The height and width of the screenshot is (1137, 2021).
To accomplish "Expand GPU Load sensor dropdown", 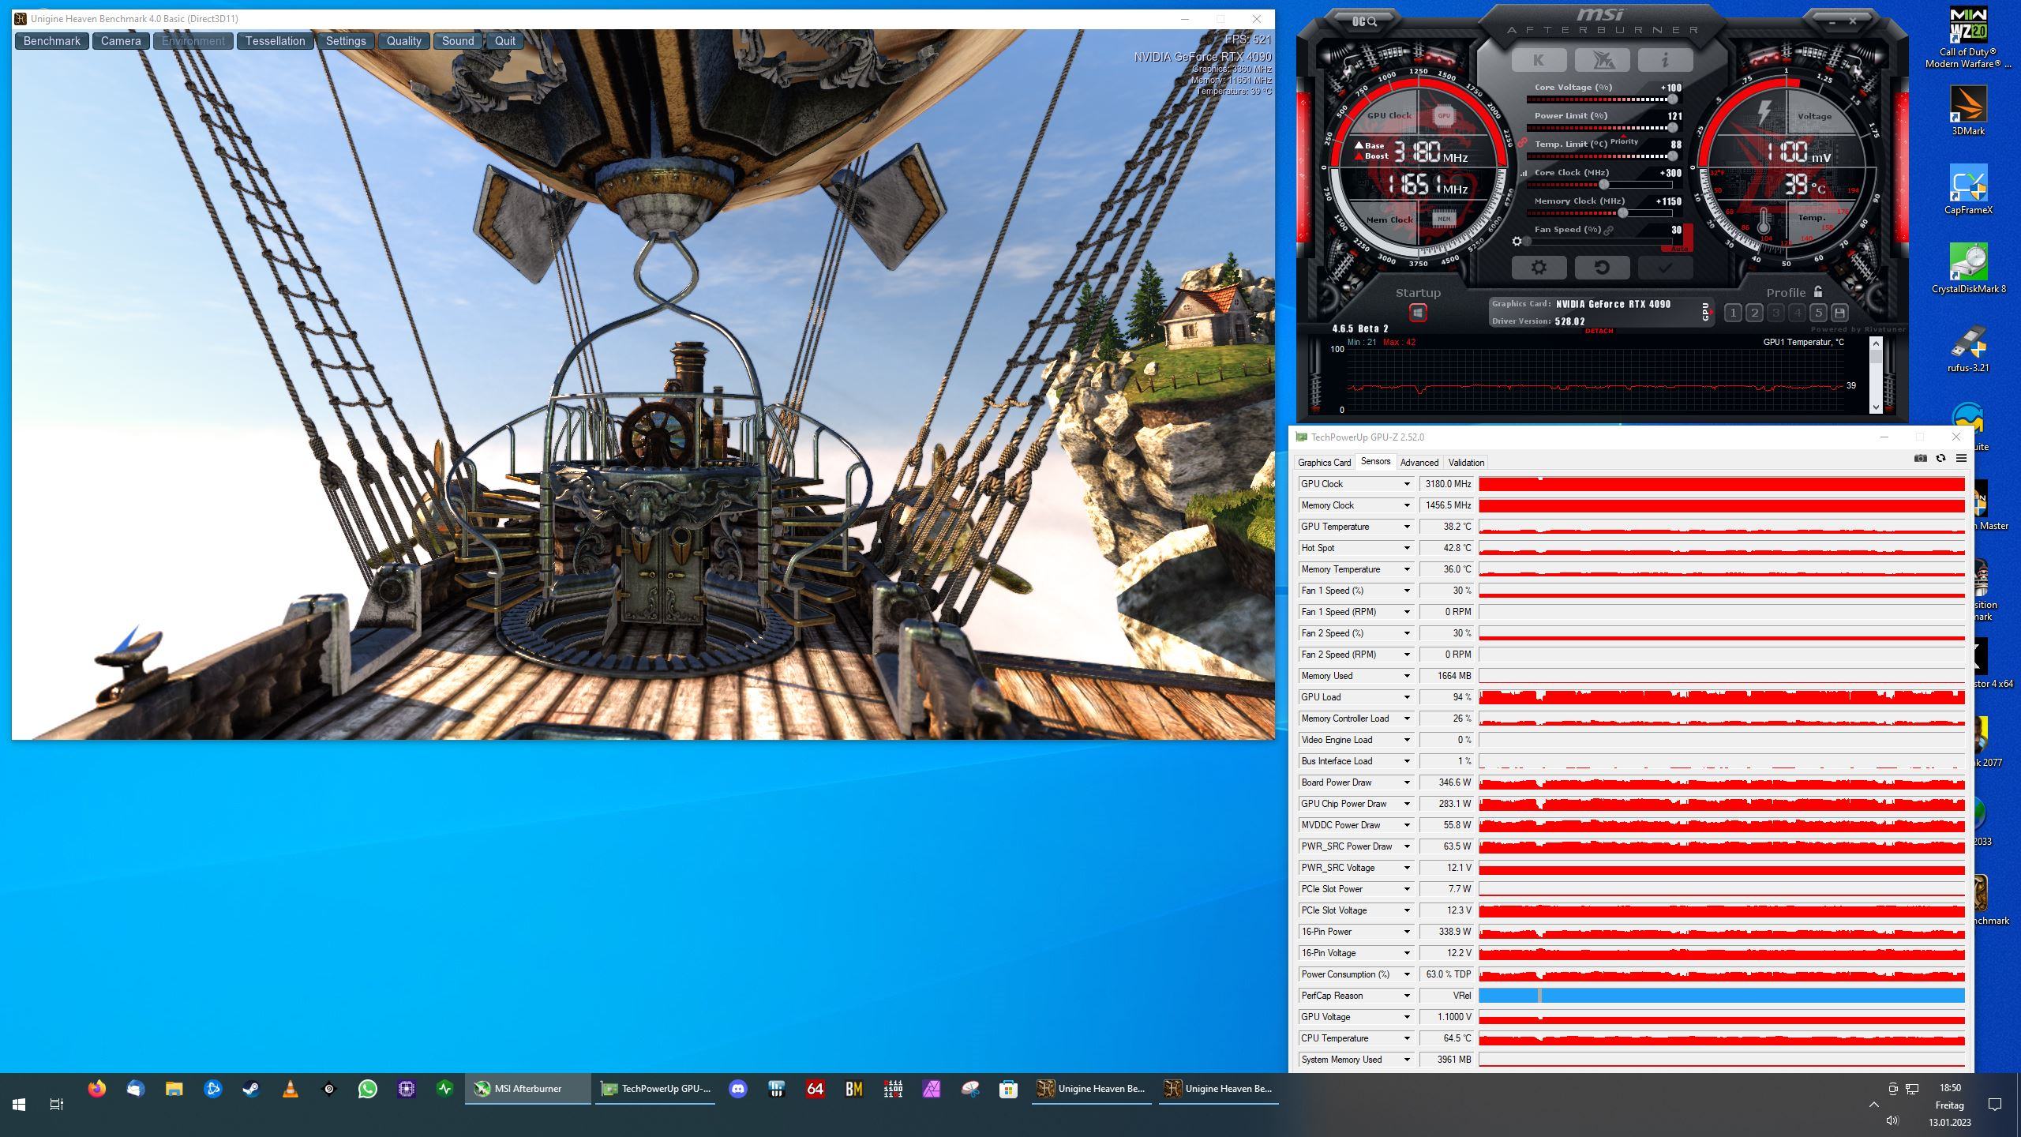I will click(1406, 697).
